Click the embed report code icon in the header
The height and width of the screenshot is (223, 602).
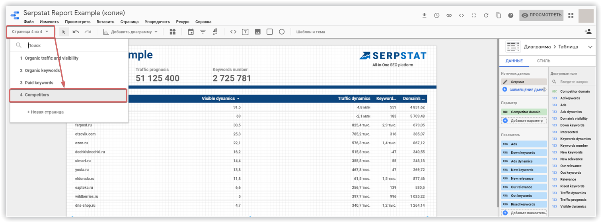[461, 16]
